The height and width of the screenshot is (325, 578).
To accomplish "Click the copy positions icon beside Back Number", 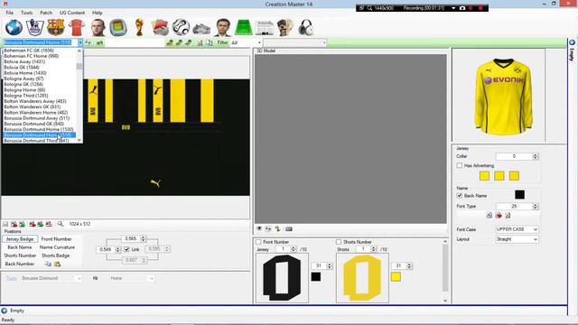I will (48, 264).
